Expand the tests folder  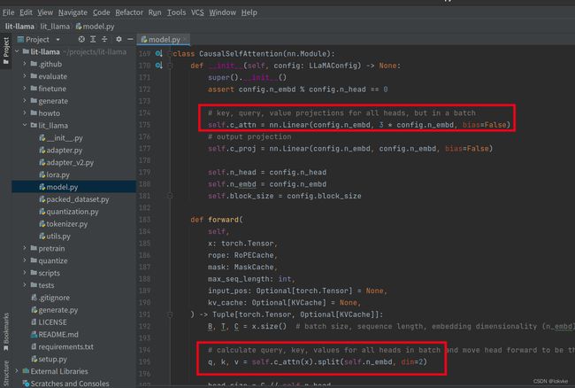[x=25, y=285]
